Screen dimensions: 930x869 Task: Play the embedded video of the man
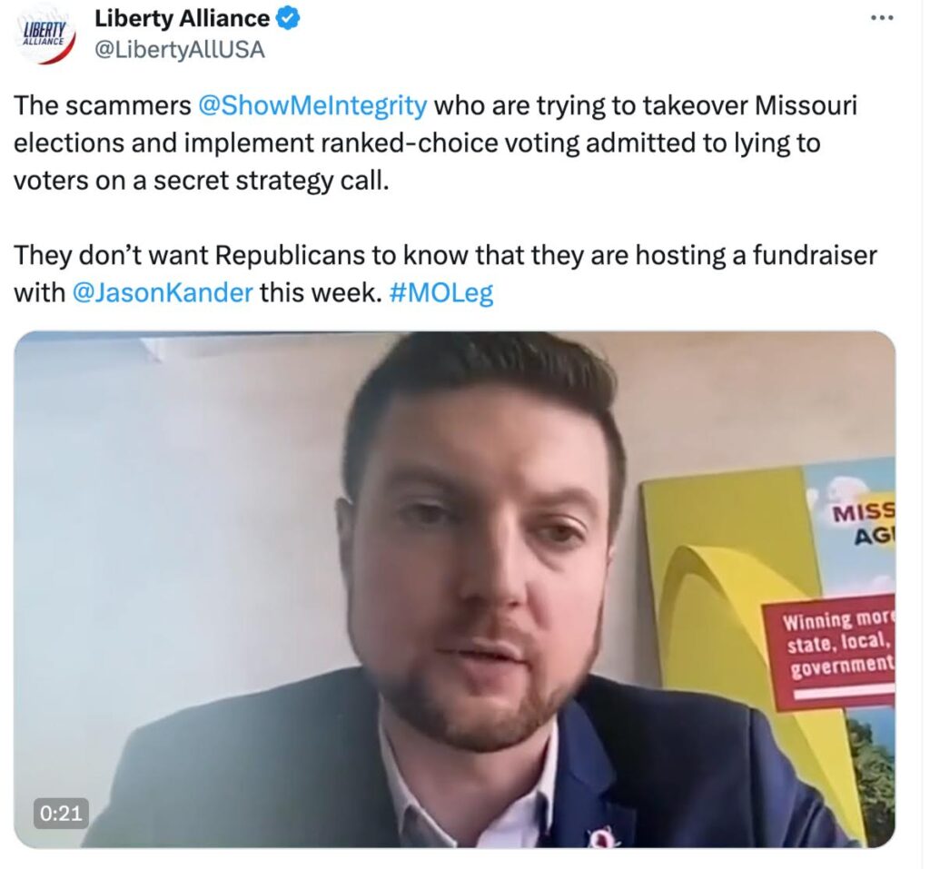pos(455,589)
